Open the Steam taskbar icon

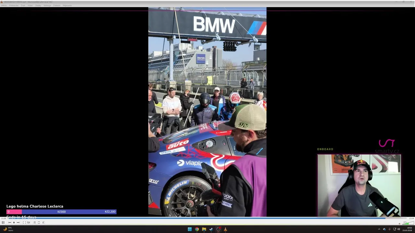pyautogui.click(x=211, y=229)
